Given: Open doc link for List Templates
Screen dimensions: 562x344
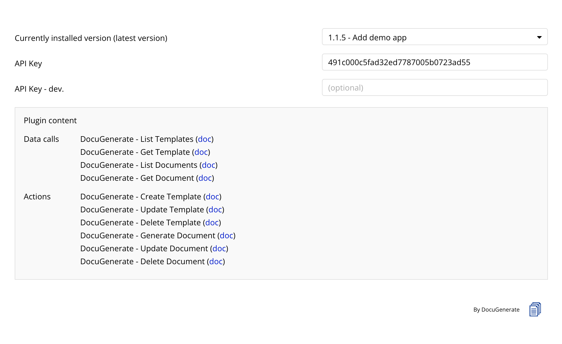Looking at the screenshot, I should coord(204,139).
